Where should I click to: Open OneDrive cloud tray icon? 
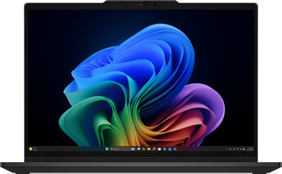(x=230, y=149)
